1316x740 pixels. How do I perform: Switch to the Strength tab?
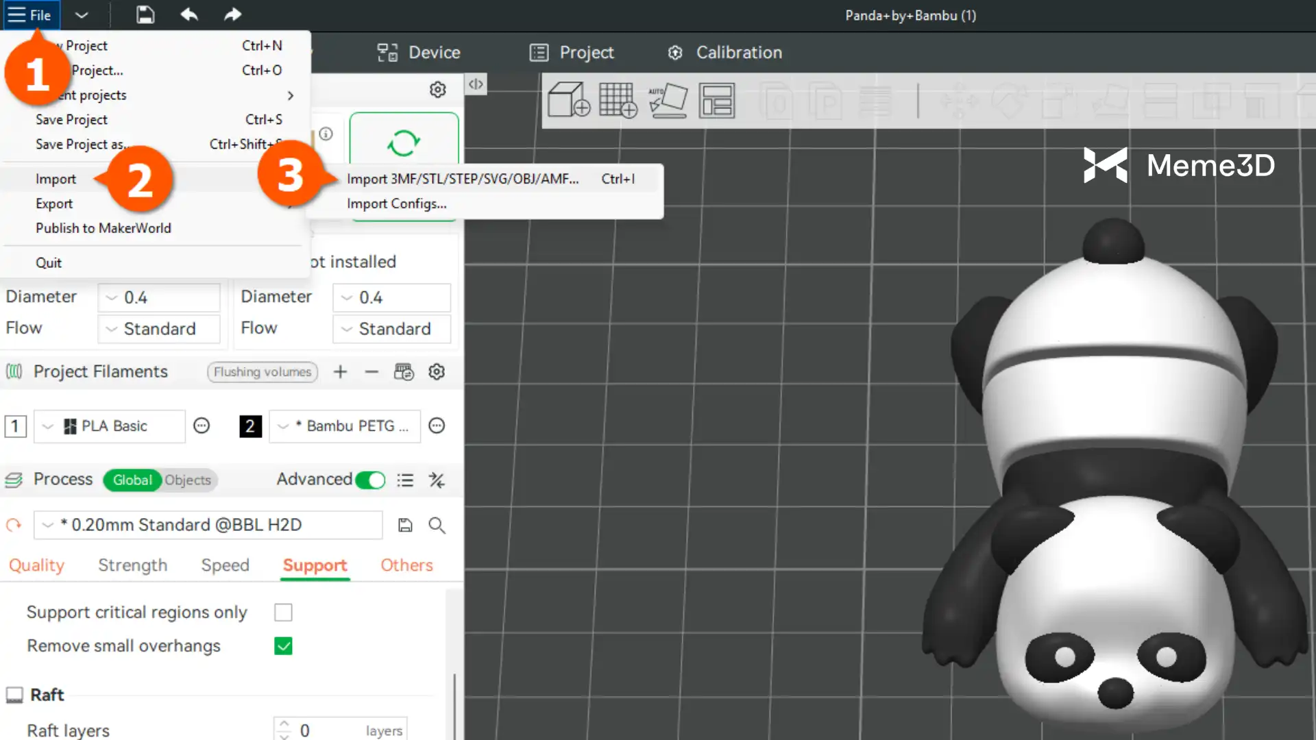coord(132,565)
